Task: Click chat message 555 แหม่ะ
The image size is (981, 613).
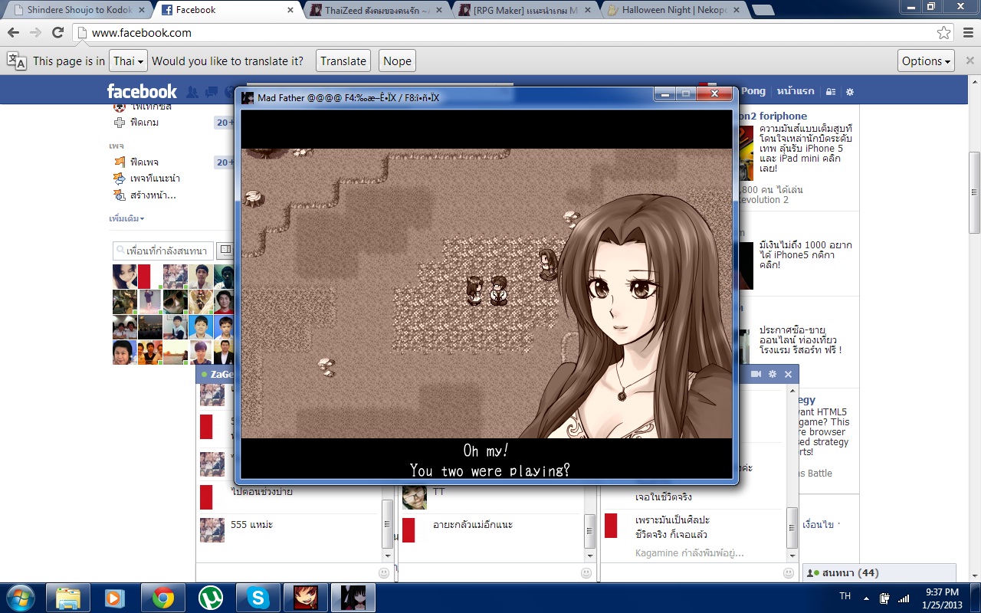Action: (x=252, y=525)
